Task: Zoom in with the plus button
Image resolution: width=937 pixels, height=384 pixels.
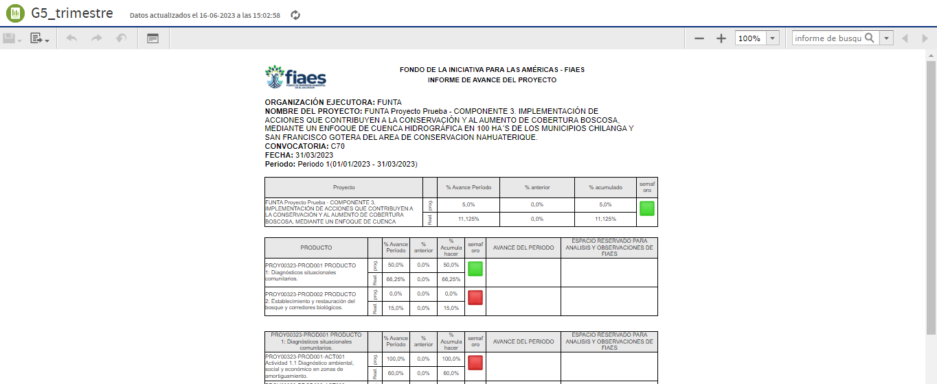Action: pyautogui.click(x=721, y=38)
